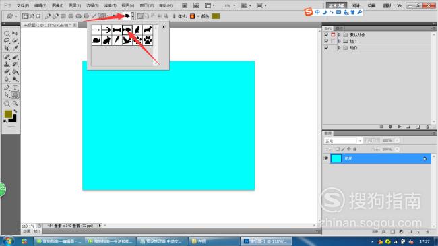Select the Custom Shape tool in the toolbox
The width and height of the screenshot is (438, 246).
(15, 95)
